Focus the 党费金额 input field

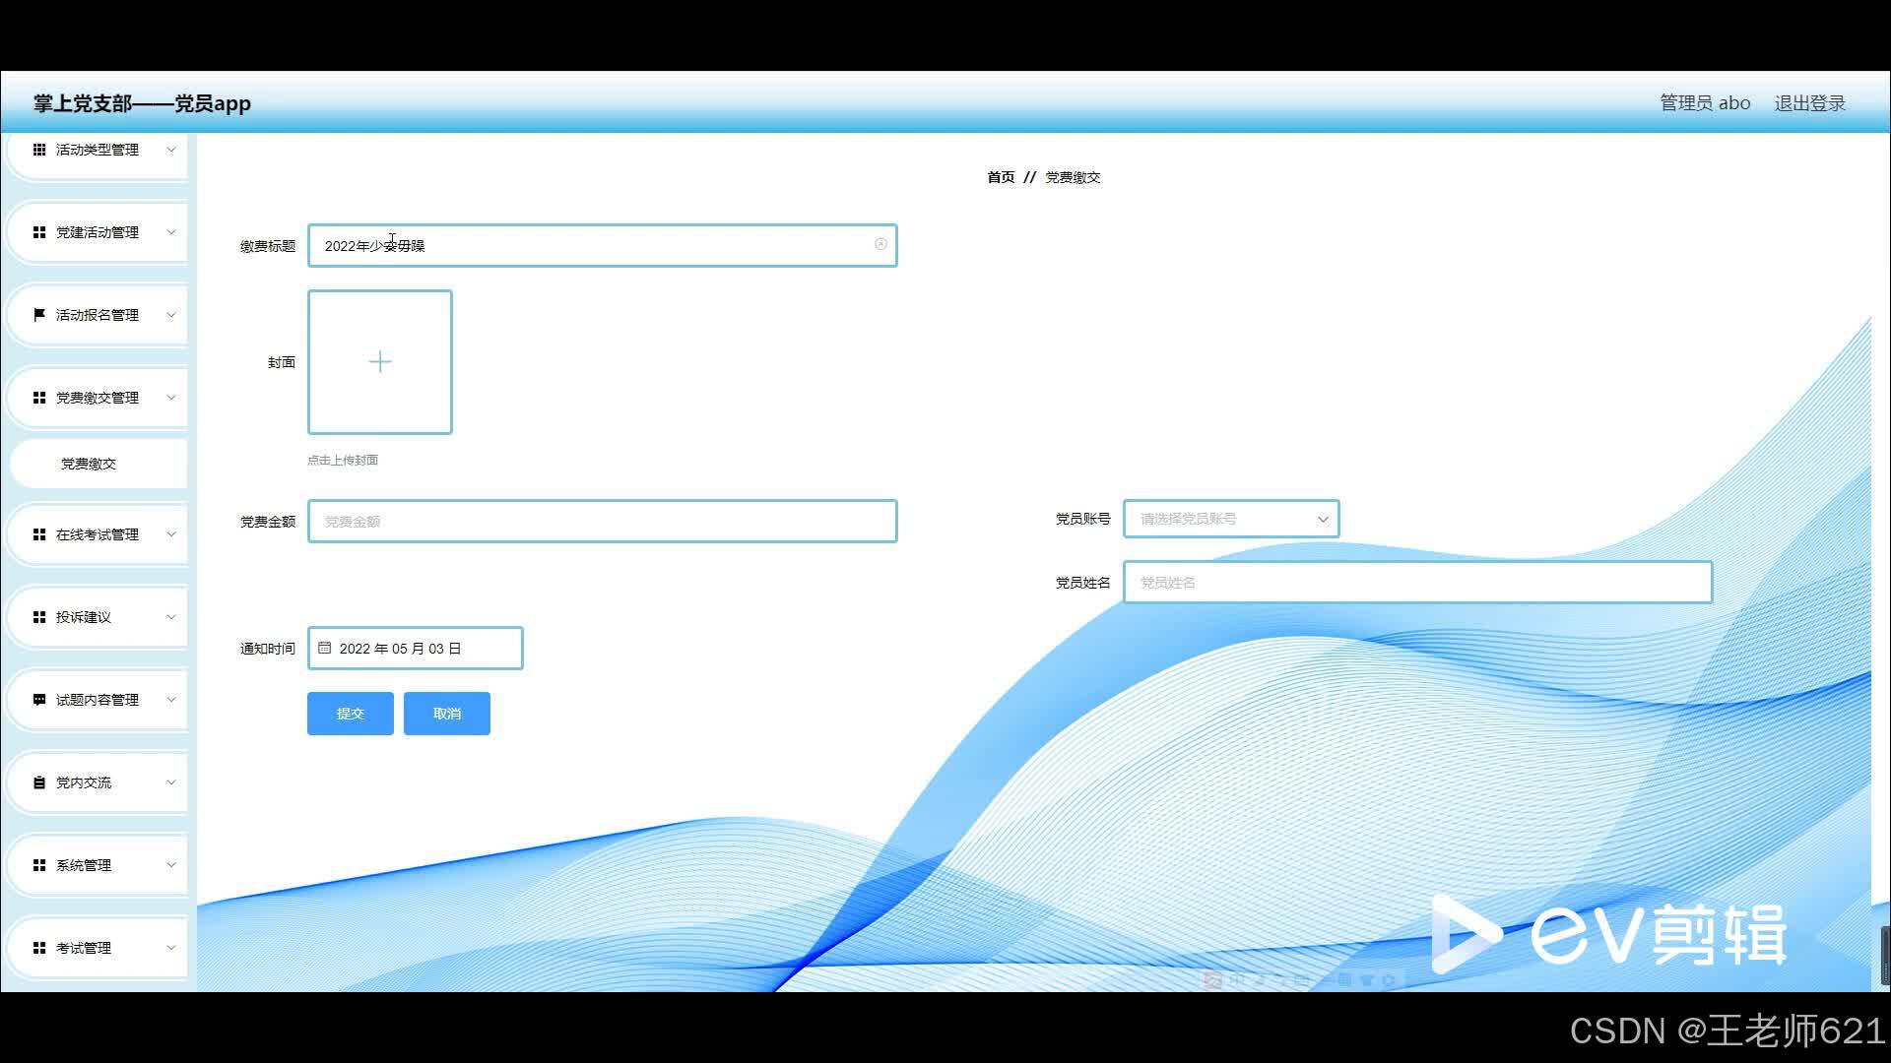click(602, 522)
